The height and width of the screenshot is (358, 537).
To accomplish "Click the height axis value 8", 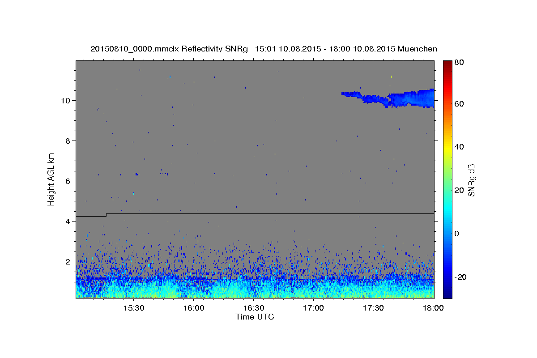I will tap(68, 141).
